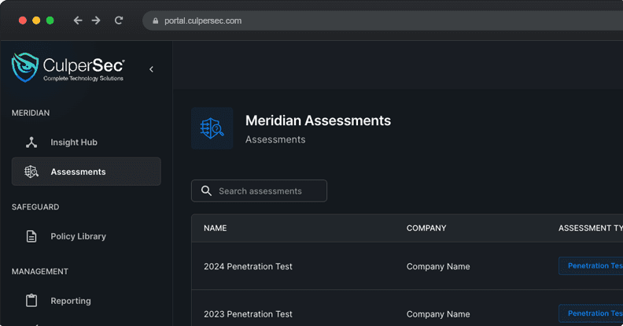623x326 pixels.
Task: Click the Meridian Assessments page title
Action: pos(318,120)
